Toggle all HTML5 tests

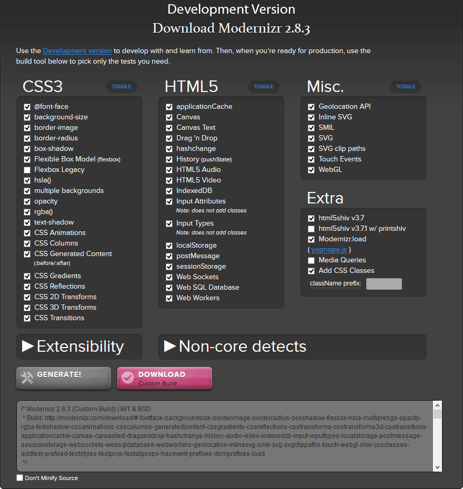click(263, 86)
